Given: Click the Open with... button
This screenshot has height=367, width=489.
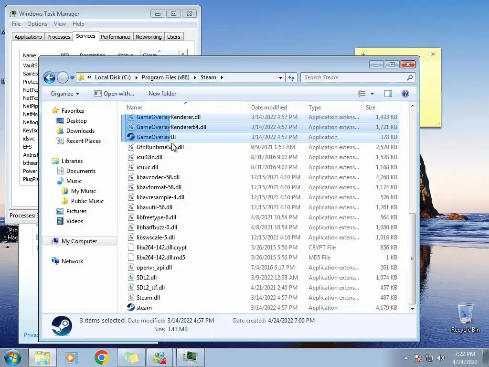Looking at the screenshot, I should (x=114, y=94).
